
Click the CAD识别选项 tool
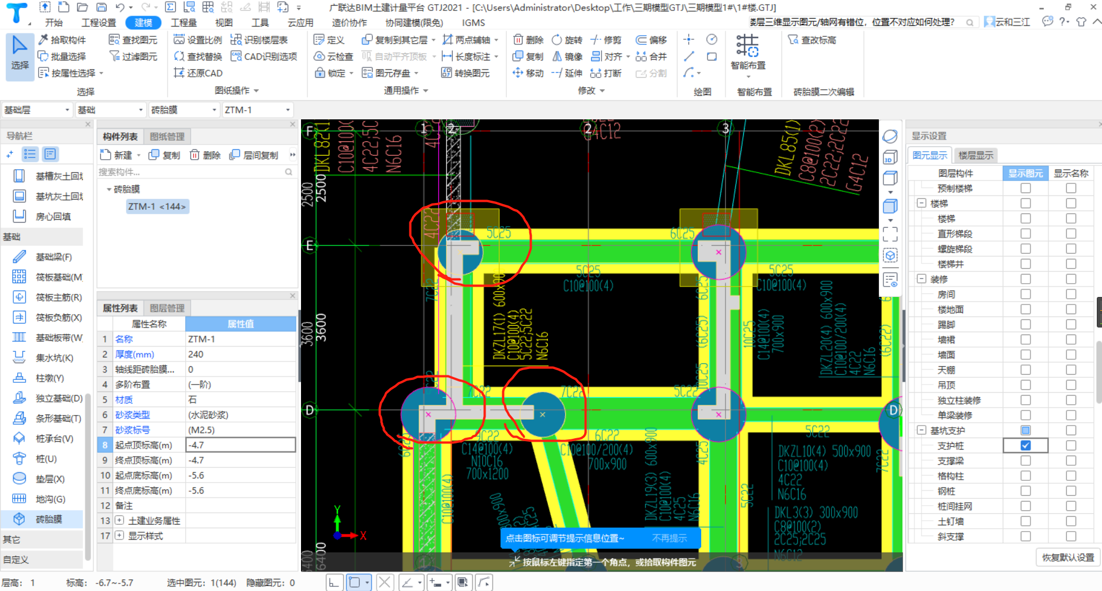(x=264, y=57)
